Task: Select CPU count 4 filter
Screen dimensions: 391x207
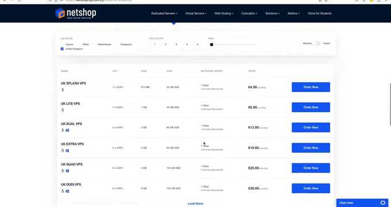Action: click(x=177, y=44)
